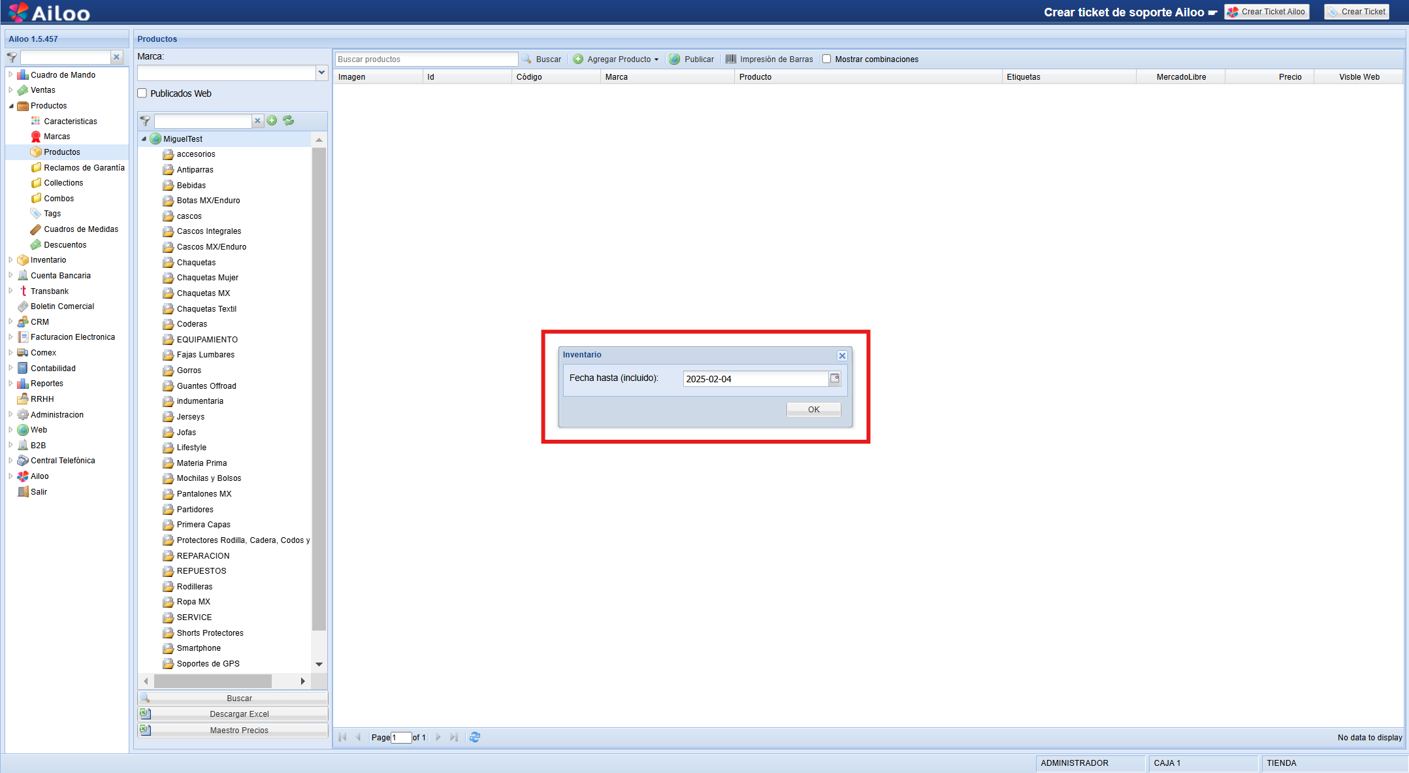Expand the Inventario tree node
This screenshot has width=1409, height=773.
[10, 260]
